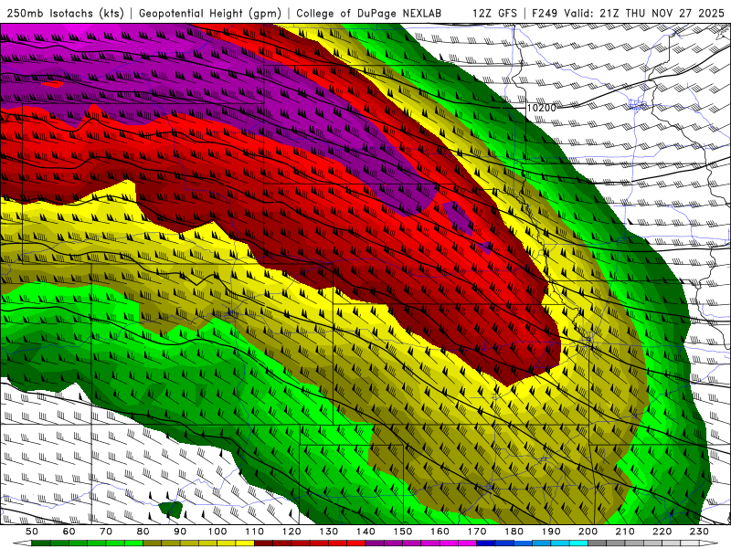The width and height of the screenshot is (731, 548).
Task: Click the 100 knot legend label
Action: 217,532
